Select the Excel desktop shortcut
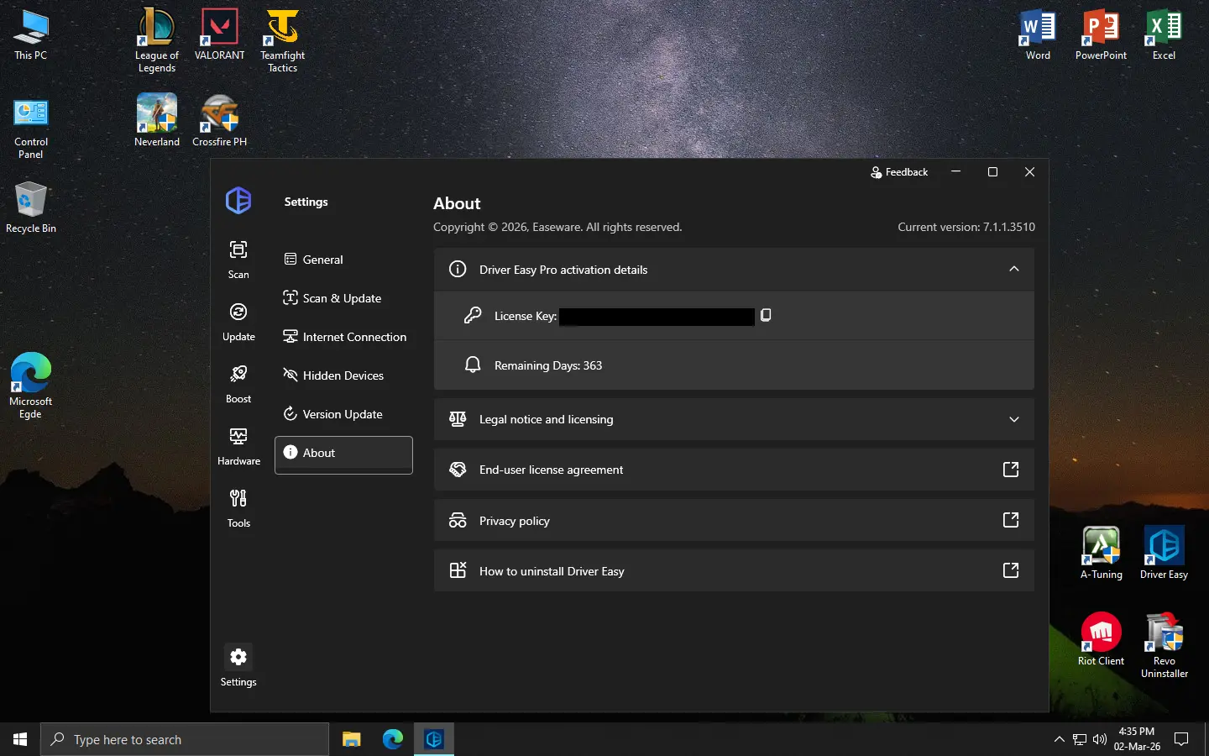1209x756 pixels. coord(1164,34)
